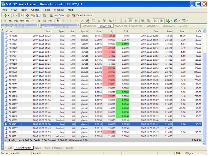This screenshot has height=156, width=208.
Task: Select the M15 timeframe
Action: [x=16, y=21]
